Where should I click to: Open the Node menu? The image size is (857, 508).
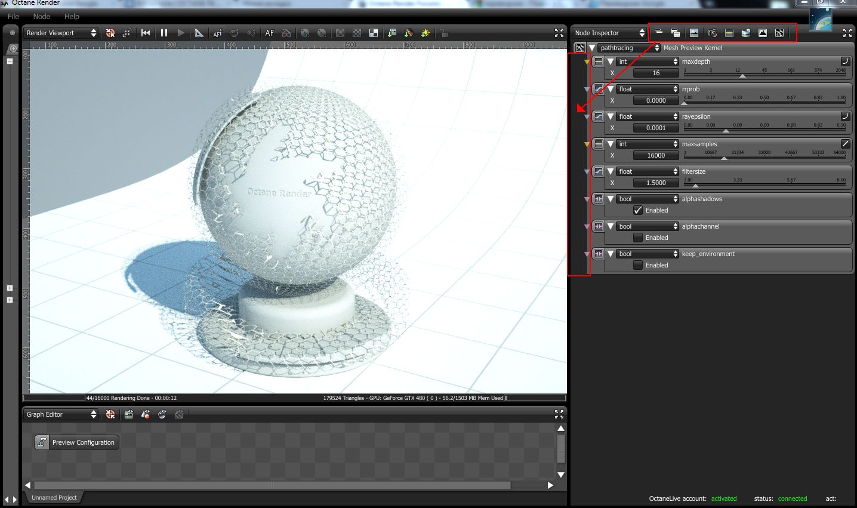(42, 17)
